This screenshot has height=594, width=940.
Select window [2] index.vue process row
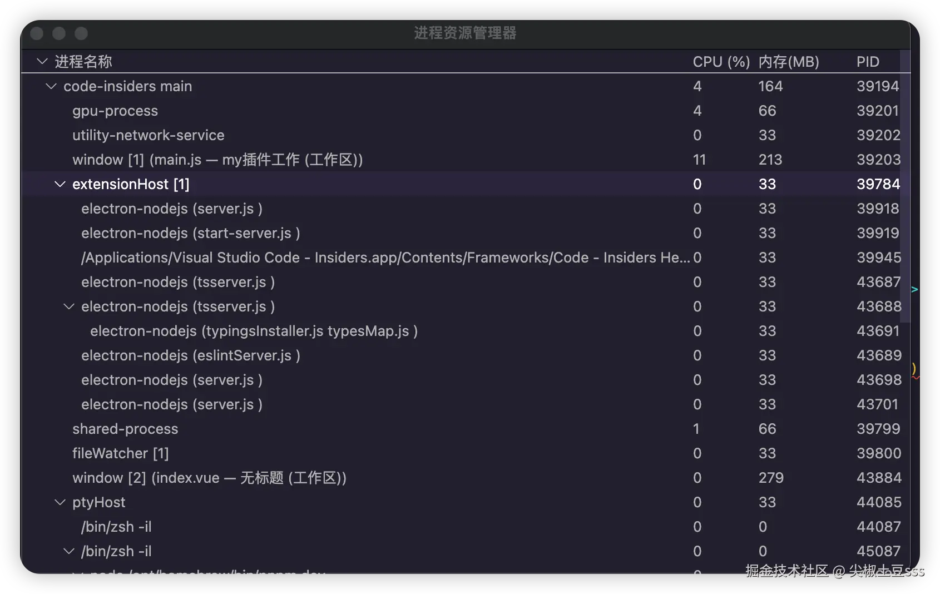(x=210, y=478)
